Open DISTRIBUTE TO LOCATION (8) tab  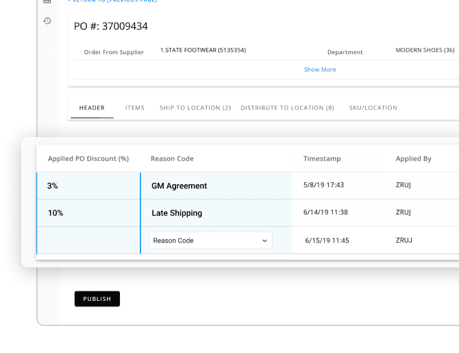pyautogui.click(x=287, y=108)
